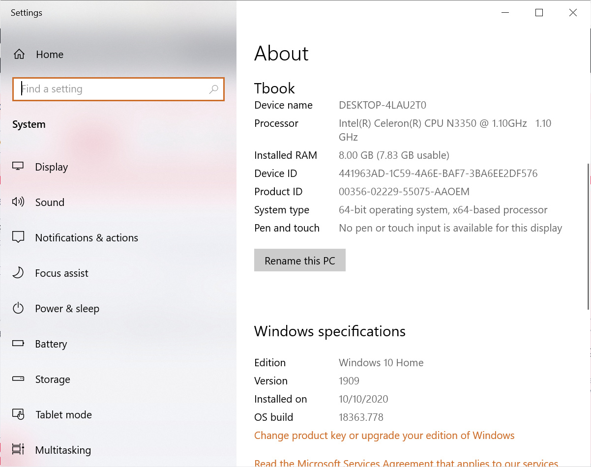Click the Home house icon
The image size is (591, 467).
pos(19,54)
